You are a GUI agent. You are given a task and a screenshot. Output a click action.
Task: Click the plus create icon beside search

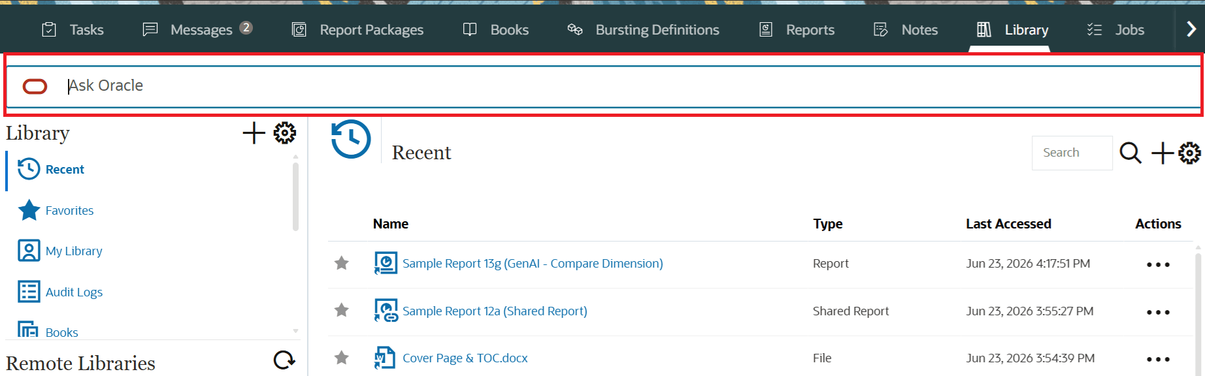click(x=1163, y=153)
